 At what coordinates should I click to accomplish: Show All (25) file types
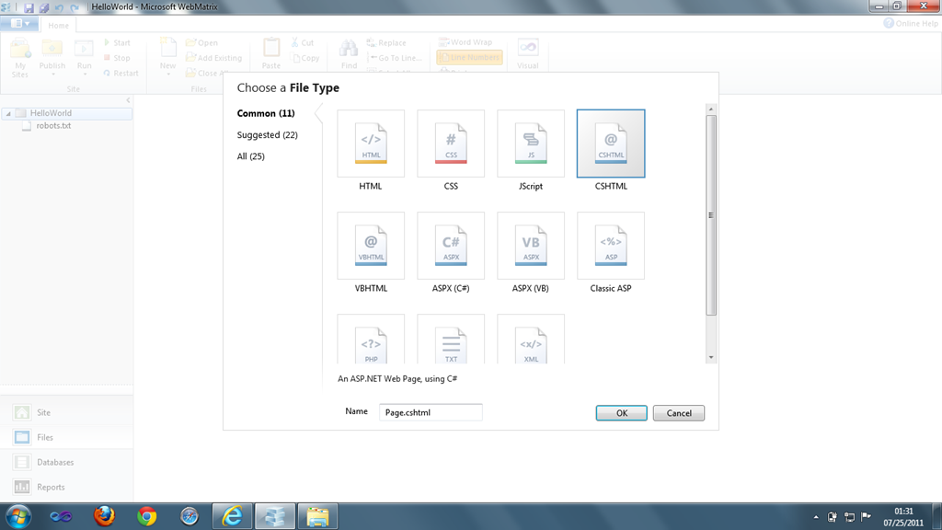pos(250,156)
